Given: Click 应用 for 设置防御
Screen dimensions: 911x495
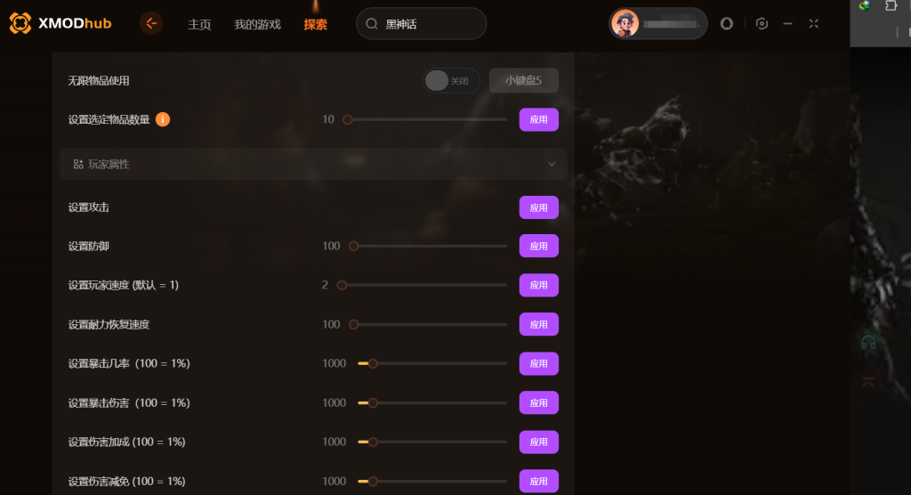Looking at the screenshot, I should tap(538, 246).
